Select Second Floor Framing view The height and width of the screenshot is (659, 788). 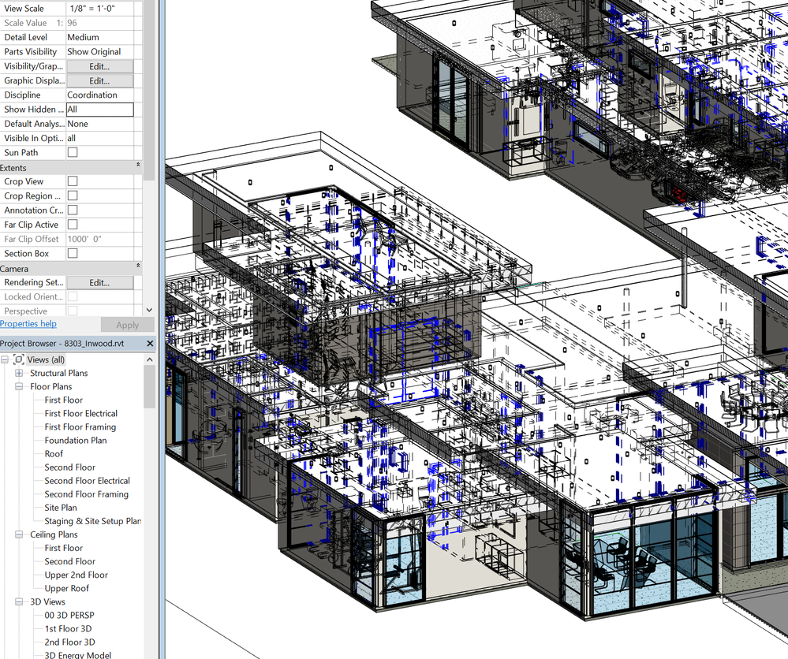(x=87, y=494)
